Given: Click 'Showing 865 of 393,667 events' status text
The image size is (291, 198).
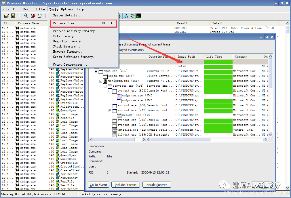Looking at the screenshot, I should pyautogui.click(x=33, y=194).
